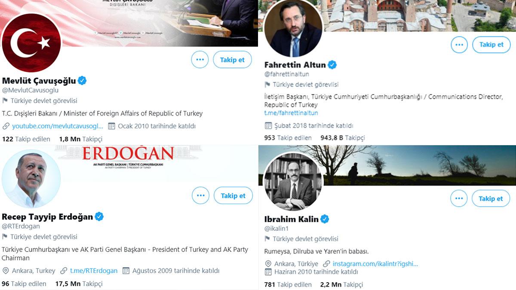The width and height of the screenshot is (516, 290).
Task: Click the three-dot menu on Erdoğan's profile
Action: point(200,195)
